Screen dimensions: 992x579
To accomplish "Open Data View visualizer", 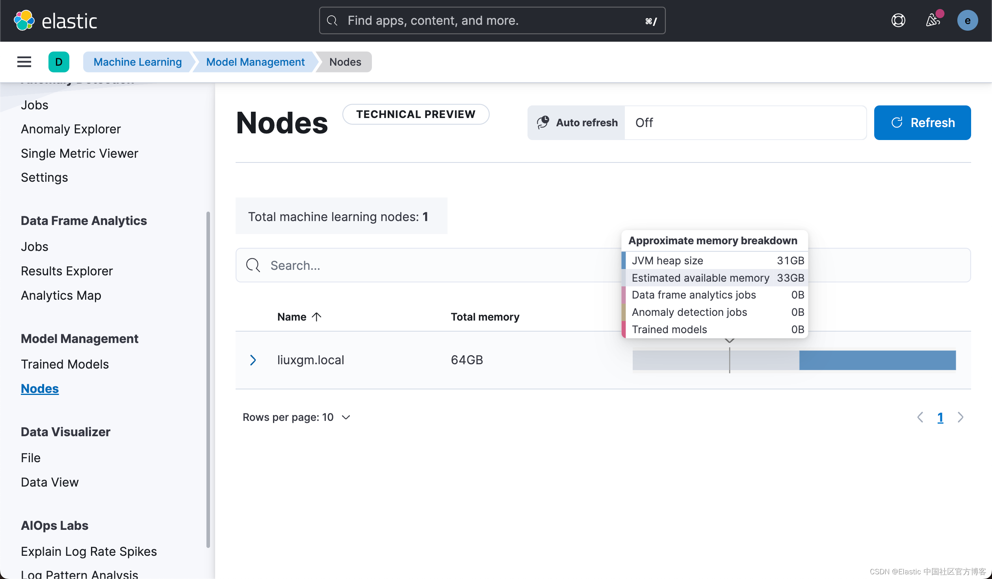I will click(50, 482).
